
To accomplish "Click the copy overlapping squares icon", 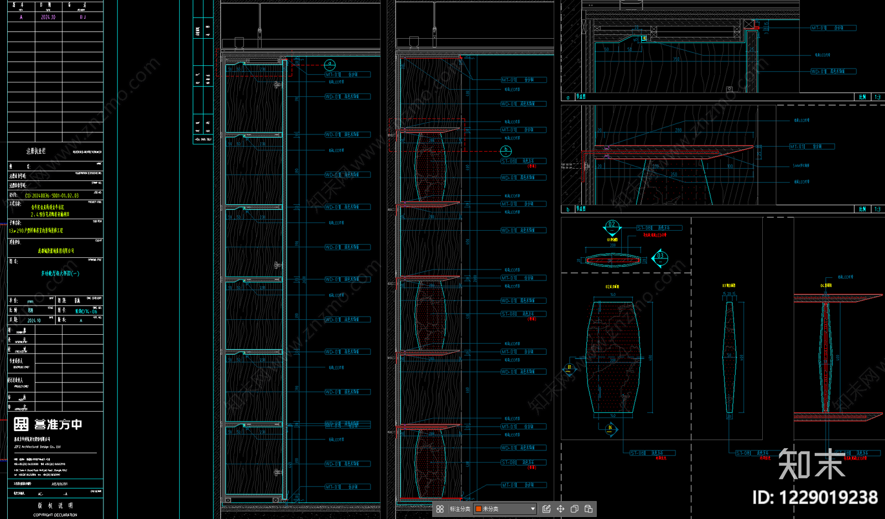I will (x=574, y=509).
